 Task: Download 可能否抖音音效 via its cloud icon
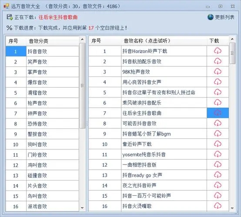click(x=218, y=123)
